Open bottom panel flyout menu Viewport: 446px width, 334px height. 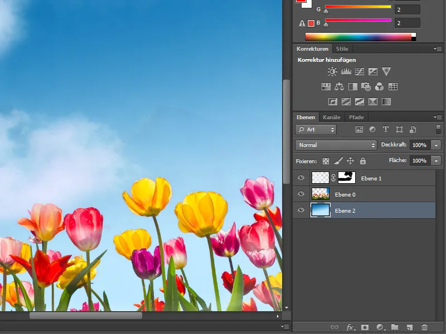(x=285, y=326)
